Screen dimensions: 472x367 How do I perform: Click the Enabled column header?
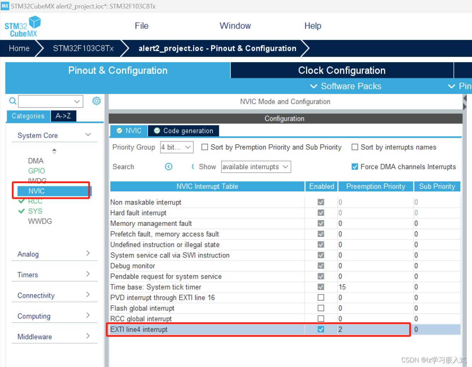[321, 186]
